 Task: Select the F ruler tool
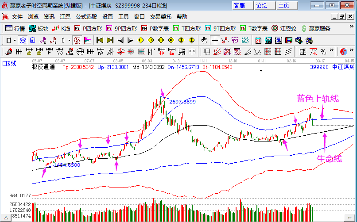coord(50,52)
